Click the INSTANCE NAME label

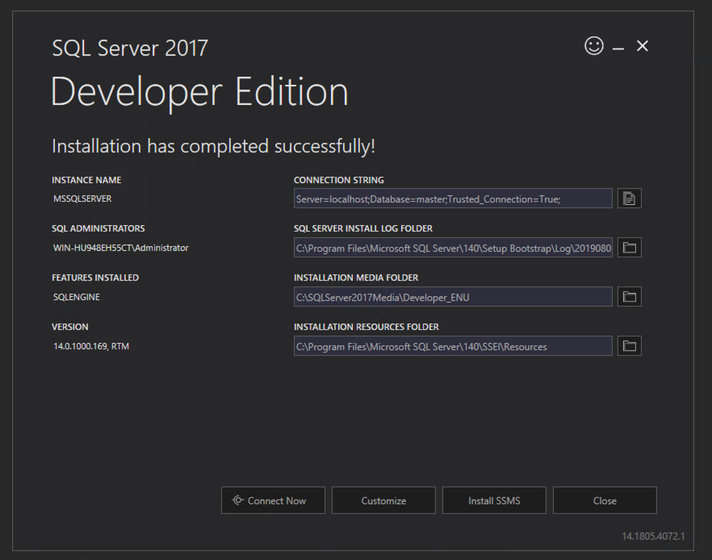pos(86,180)
